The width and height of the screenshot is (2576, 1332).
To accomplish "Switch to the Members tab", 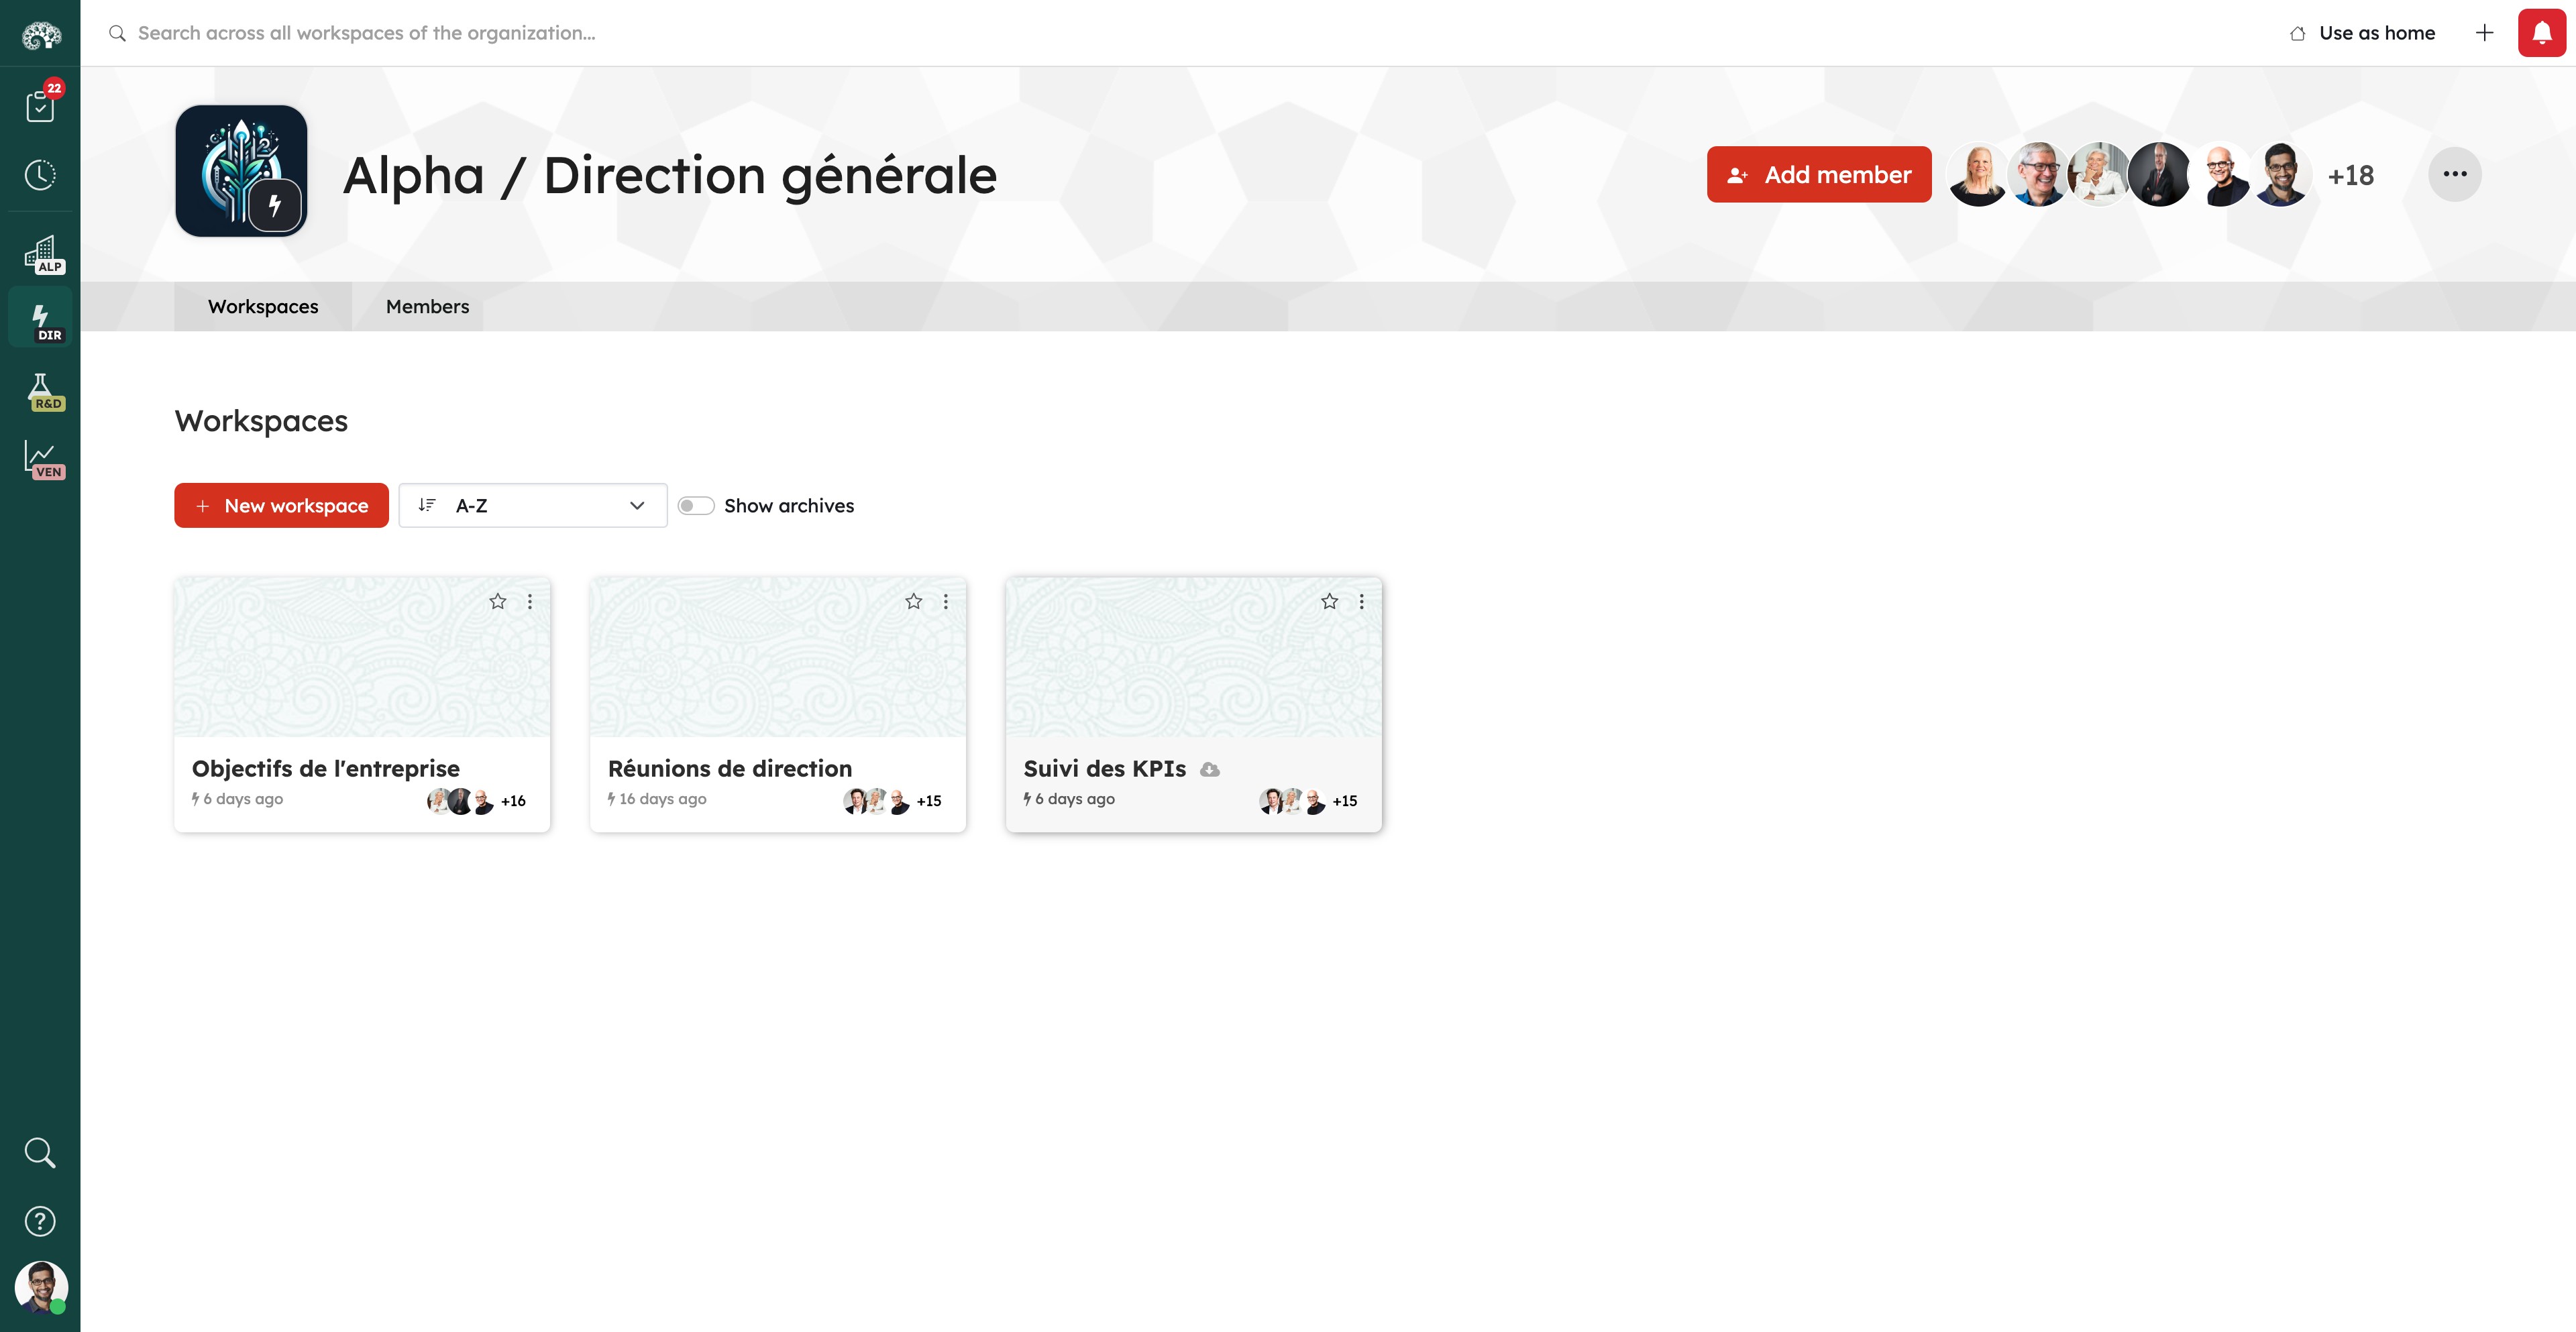I will 427,307.
